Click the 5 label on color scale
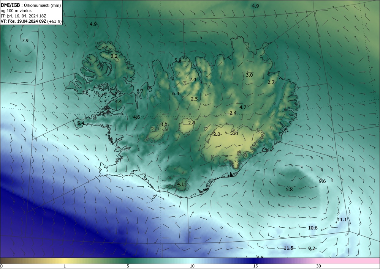 (x=128, y=266)
